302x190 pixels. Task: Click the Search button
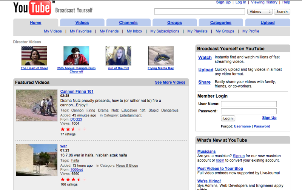(x=282, y=12)
